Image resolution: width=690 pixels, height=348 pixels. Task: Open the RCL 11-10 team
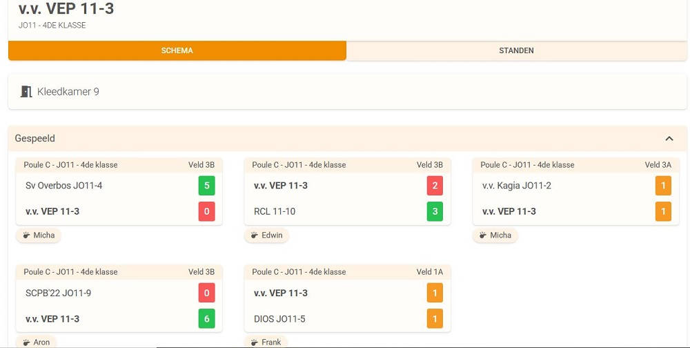point(275,211)
